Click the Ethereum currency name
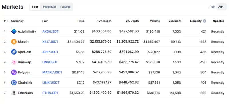The width and height of the screenshot is (229, 104). click(x=25, y=93)
